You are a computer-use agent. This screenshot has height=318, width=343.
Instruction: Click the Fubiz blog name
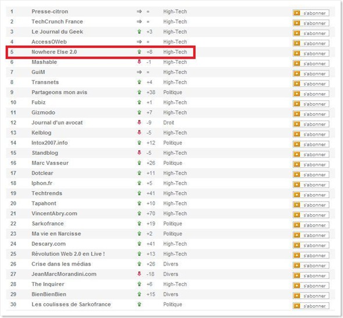click(x=38, y=103)
